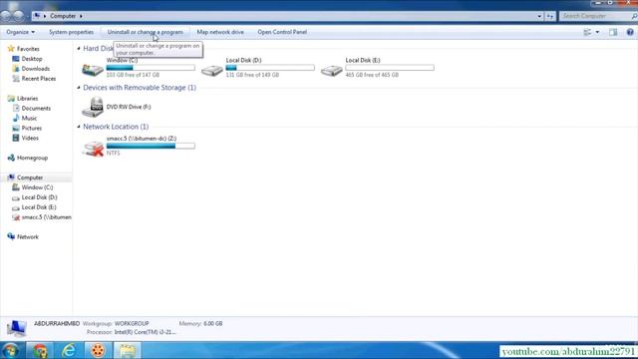Click the refresh button beside address bar
Viewport: 638px width, 359px height.
coord(550,16)
